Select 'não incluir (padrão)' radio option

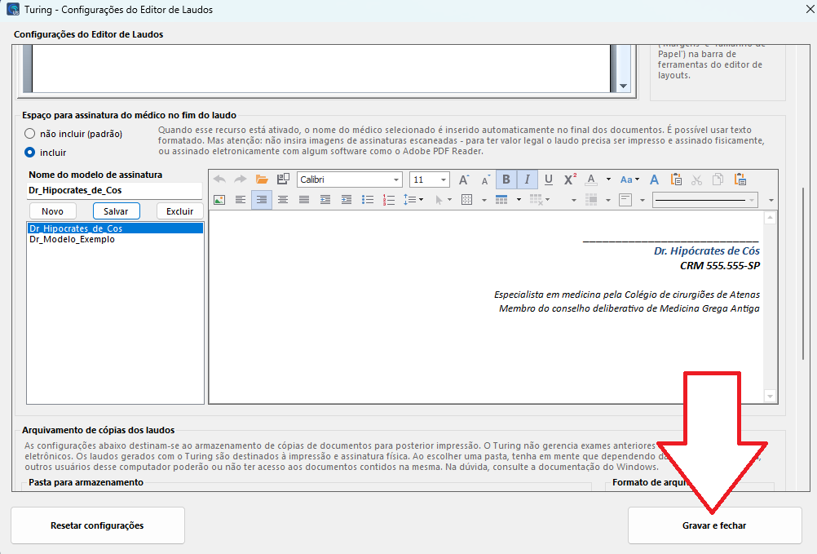pyautogui.click(x=30, y=134)
